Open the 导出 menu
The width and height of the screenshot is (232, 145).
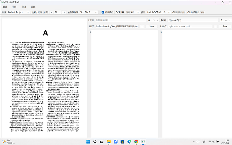coord(24,7)
